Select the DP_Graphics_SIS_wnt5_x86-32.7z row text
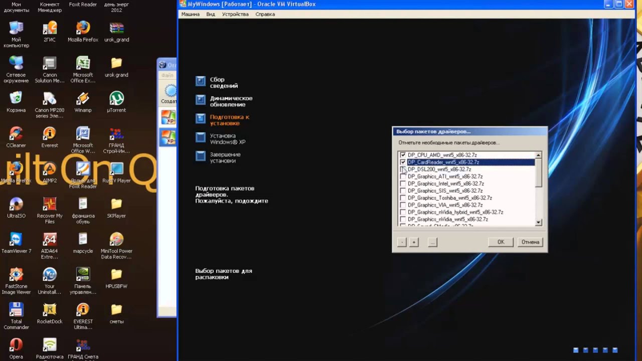 tap(445, 191)
